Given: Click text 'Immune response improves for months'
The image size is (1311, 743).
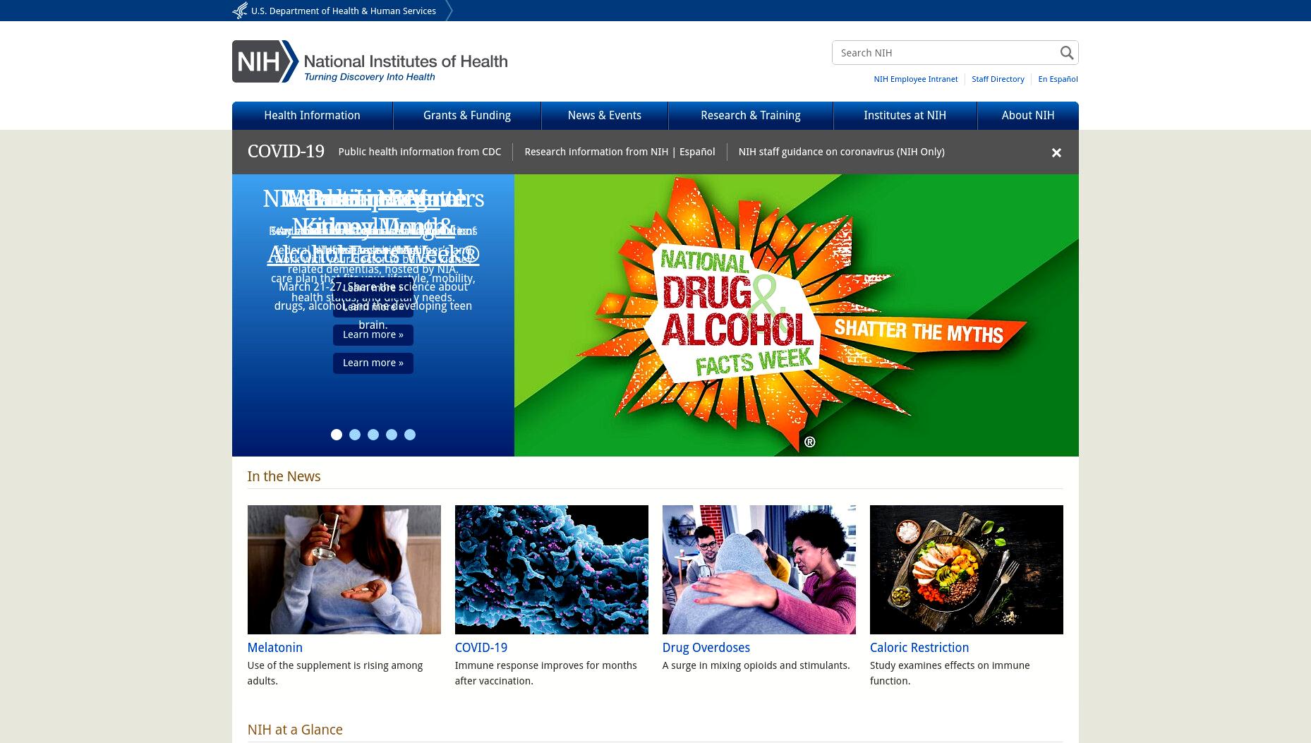Looking at the screenshot, I should click(546, 665).
